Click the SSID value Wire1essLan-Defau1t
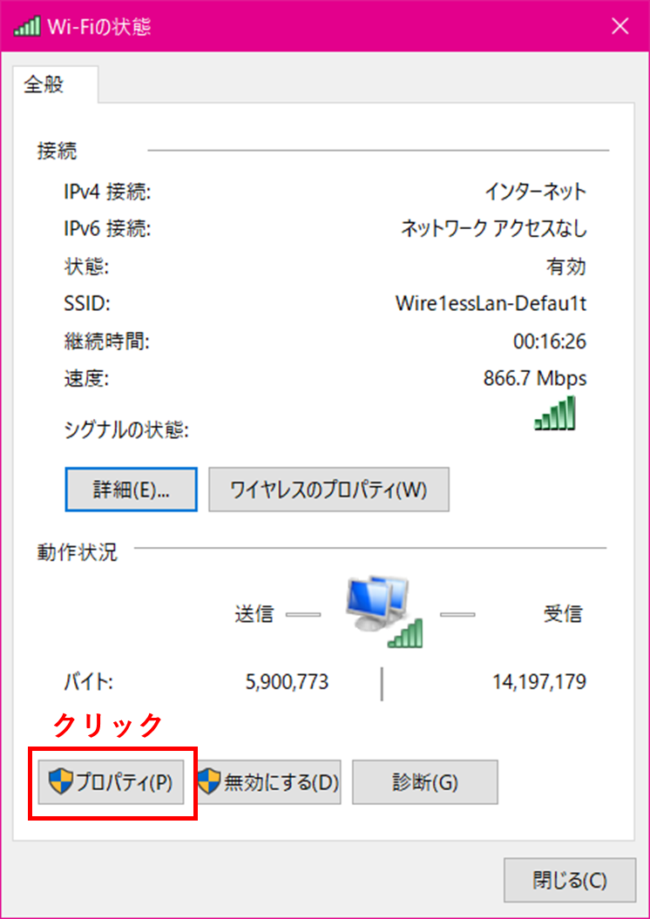 click(x=491, y=304)
